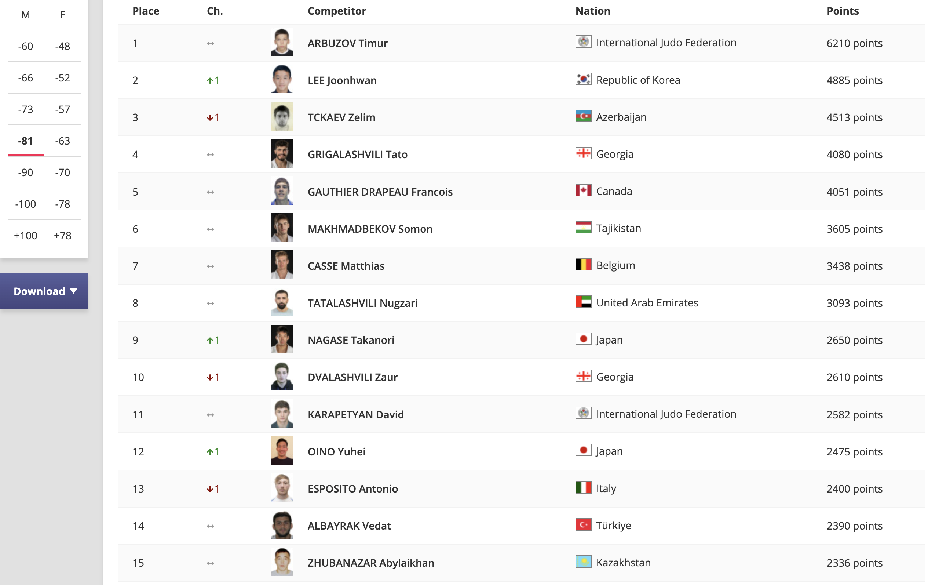Open ARBUZOV Timur's profile photo

(282, 42)
